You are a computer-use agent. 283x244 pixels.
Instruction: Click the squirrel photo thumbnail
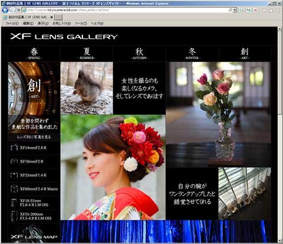[x=87, y=88]
